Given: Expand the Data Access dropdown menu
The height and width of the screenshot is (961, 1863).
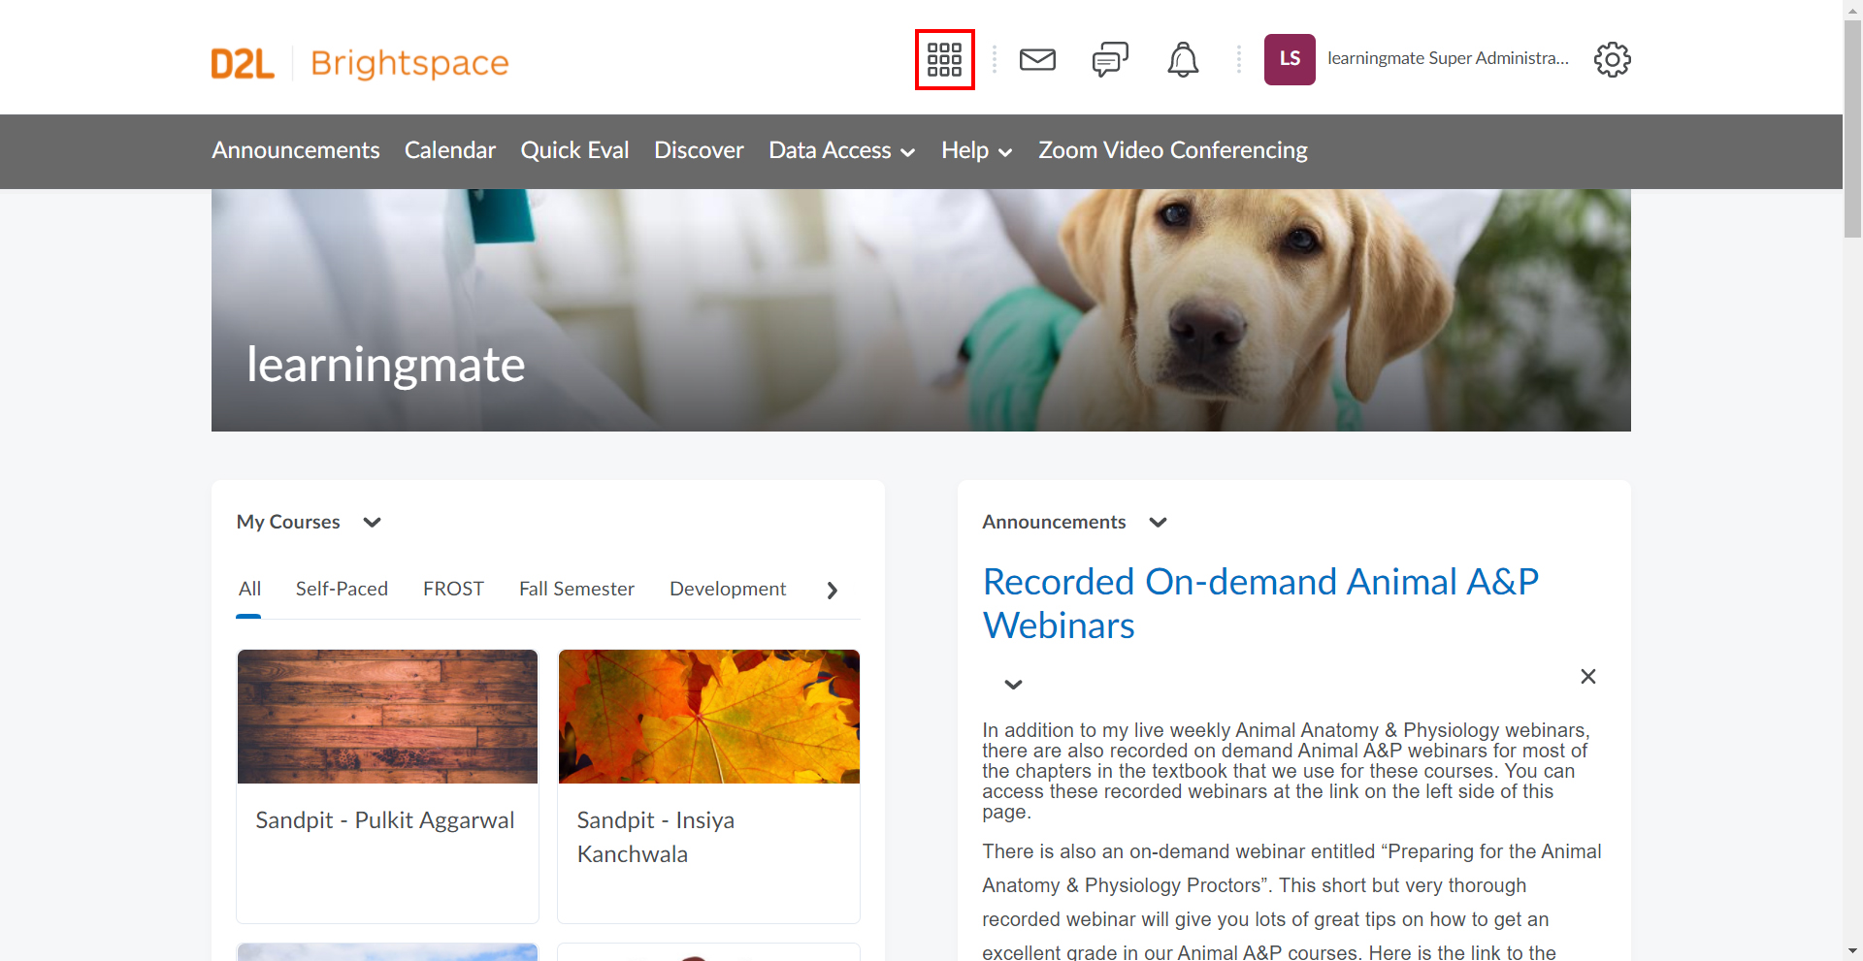Looking at the screenshot, I should (841, 150).
